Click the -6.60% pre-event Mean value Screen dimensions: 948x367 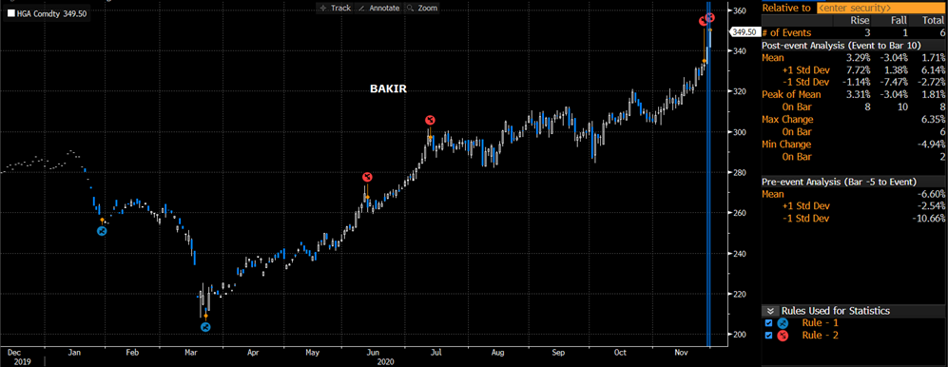click(932, 194)
